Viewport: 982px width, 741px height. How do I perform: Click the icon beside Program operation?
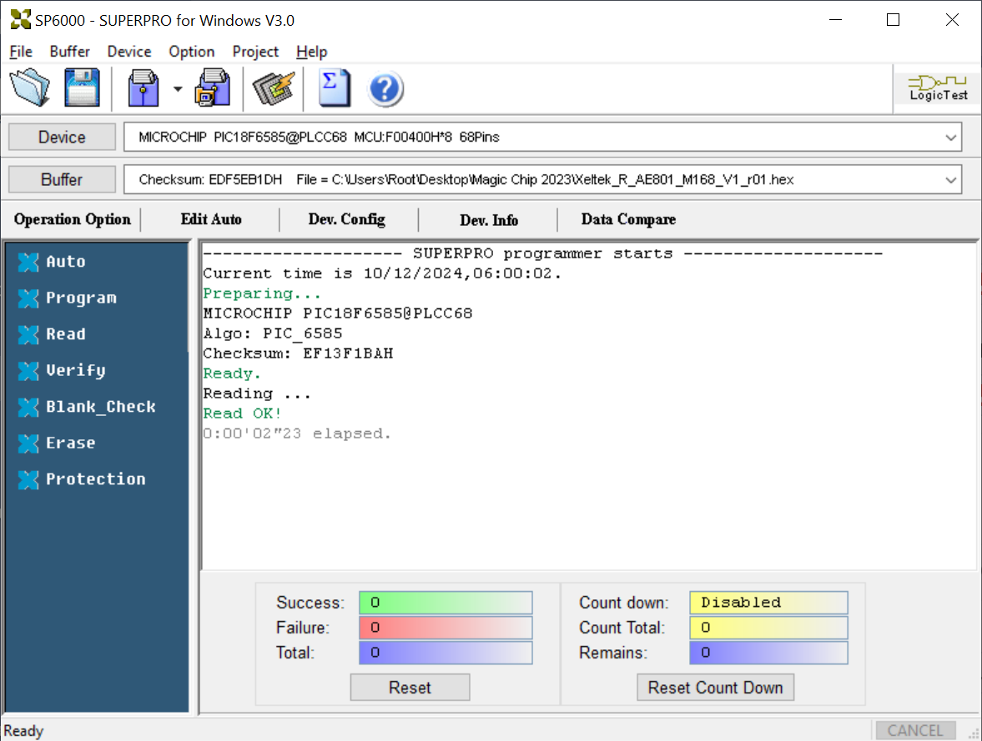point(28,298)
